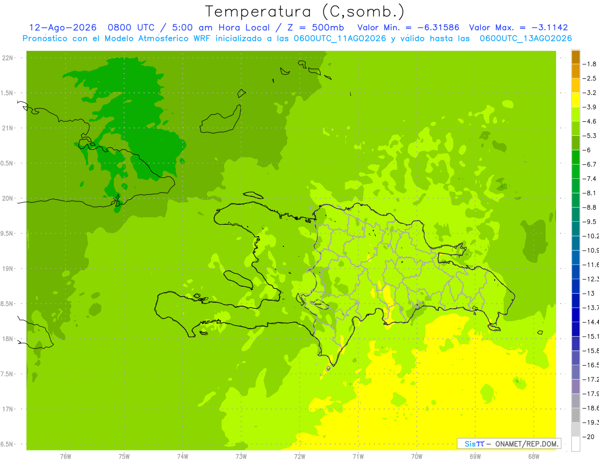Click the '22N' latitude label
Viewport: 599px width, 463px height.
(x=7, y=58)
